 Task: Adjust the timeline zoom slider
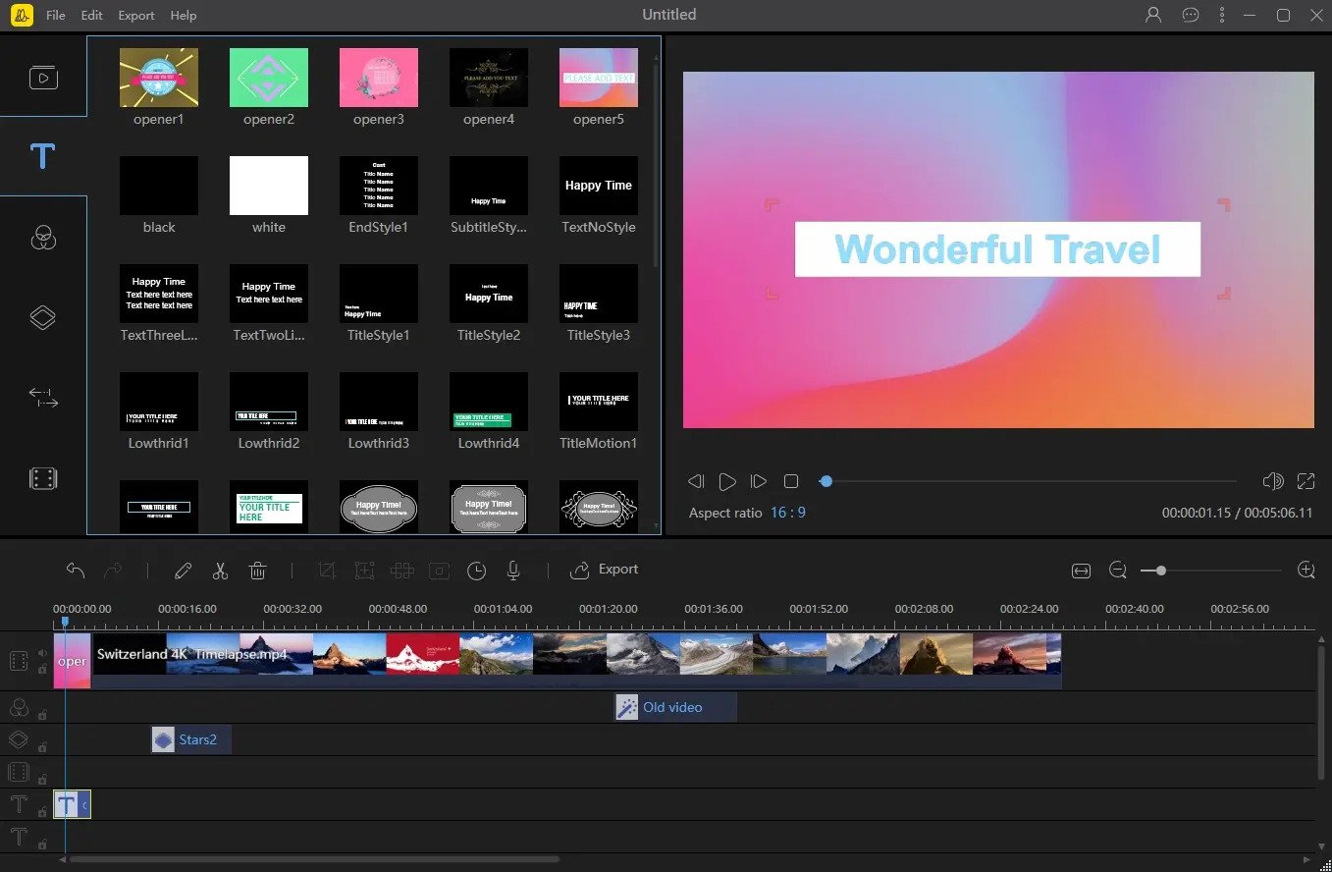pyautogui.click(x=1159, y=570)
